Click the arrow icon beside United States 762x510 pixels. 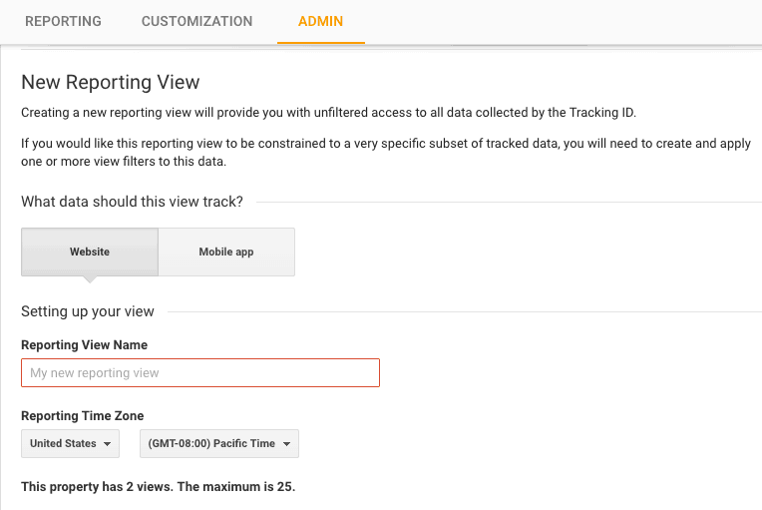(107, 444)
